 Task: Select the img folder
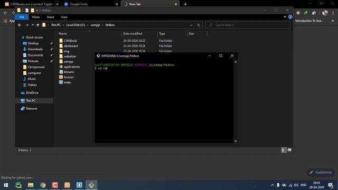click(x=67, y=51)
